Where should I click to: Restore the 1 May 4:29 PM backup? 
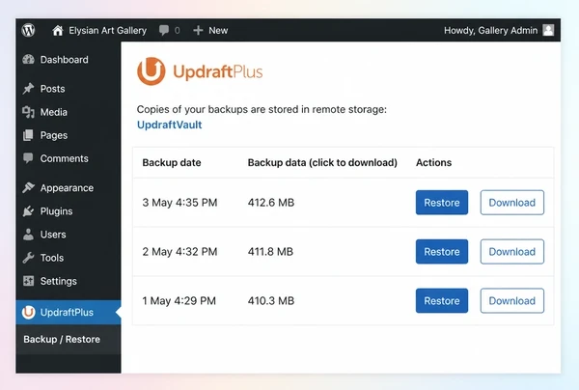click(442, 300)
